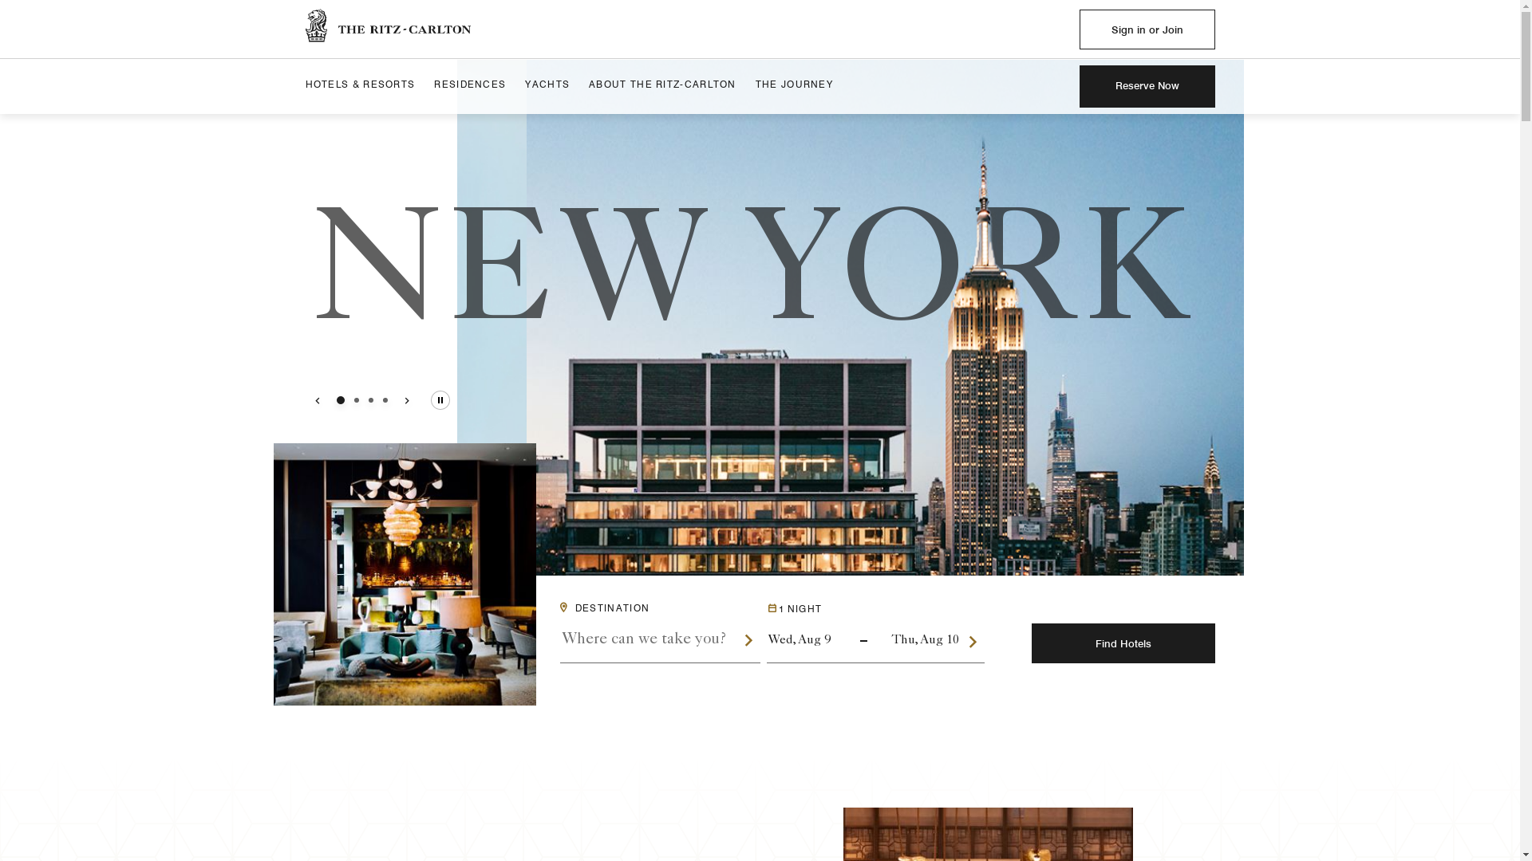This screenshot has width=1532, height=861.
Task: Click The Ritz-Carlton wordmark link
Action: 405,29
